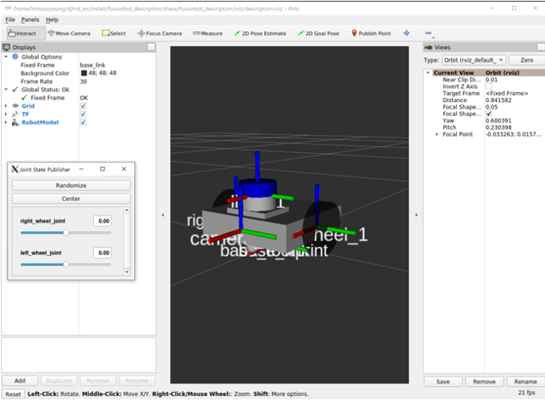Click the Views panel Rename button
Image resolution: width=545 pixels, height=400 pixels.
coord(525,382)
